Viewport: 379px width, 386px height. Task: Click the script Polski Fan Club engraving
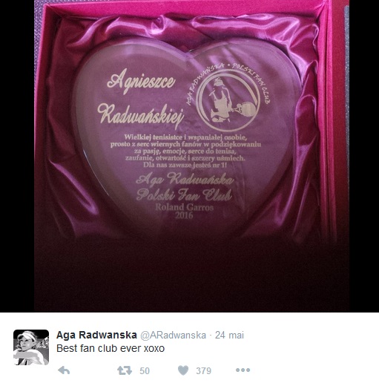(184, 194)
